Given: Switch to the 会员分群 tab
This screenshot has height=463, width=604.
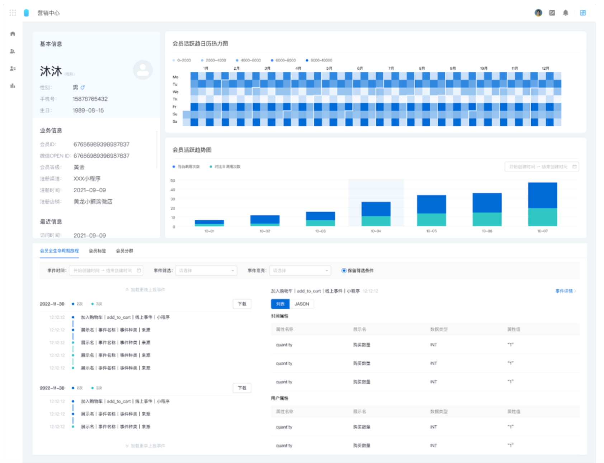Looking at the screenshot, I should (x=124, y=251).
